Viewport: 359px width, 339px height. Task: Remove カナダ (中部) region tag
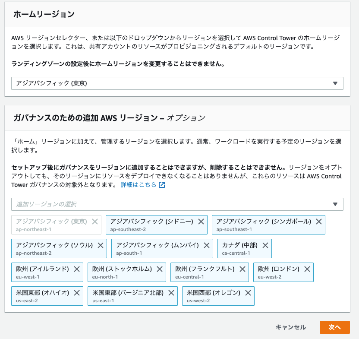(x=265, y=245)
